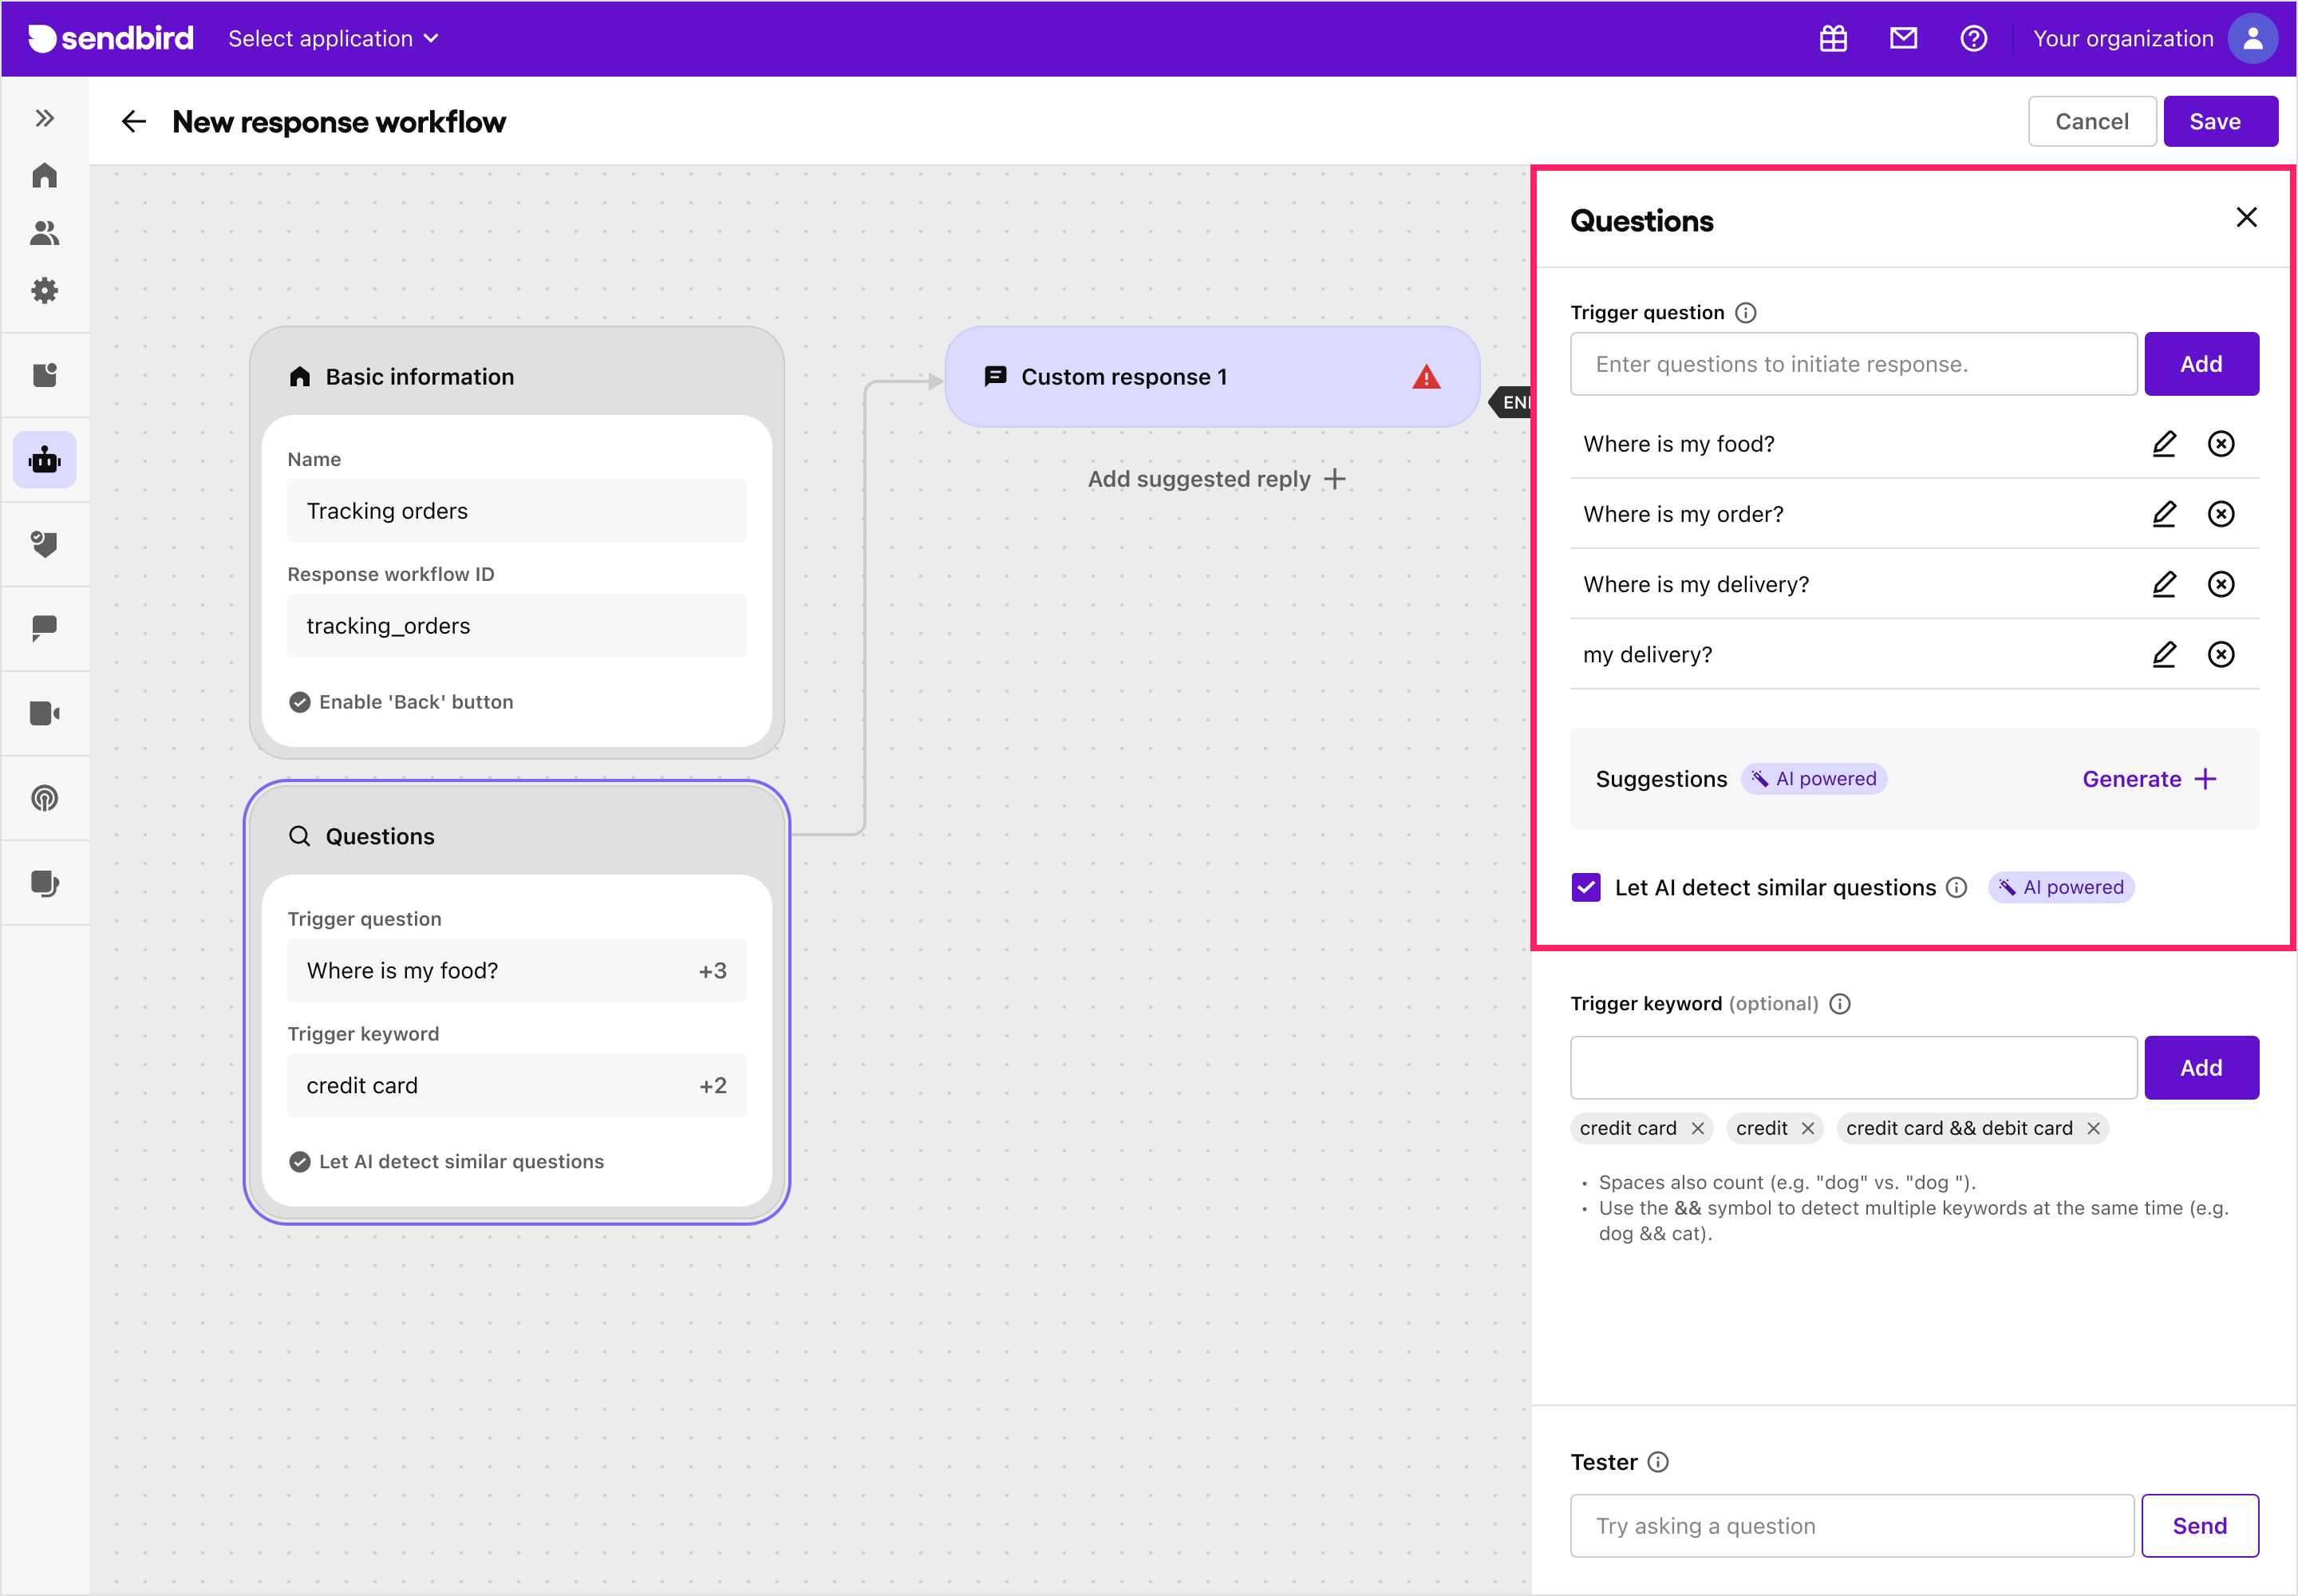
Task: Click the gift icon in top bar
Action: coord(1832,39)
